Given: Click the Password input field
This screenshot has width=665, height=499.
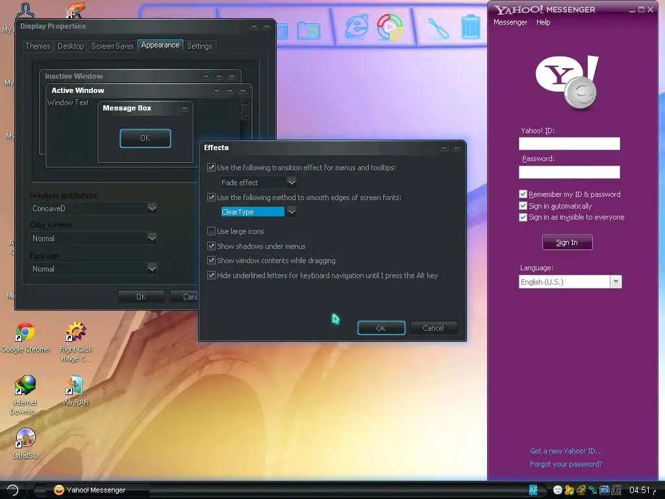Looking at the screenshot, I should pos(569,172).
